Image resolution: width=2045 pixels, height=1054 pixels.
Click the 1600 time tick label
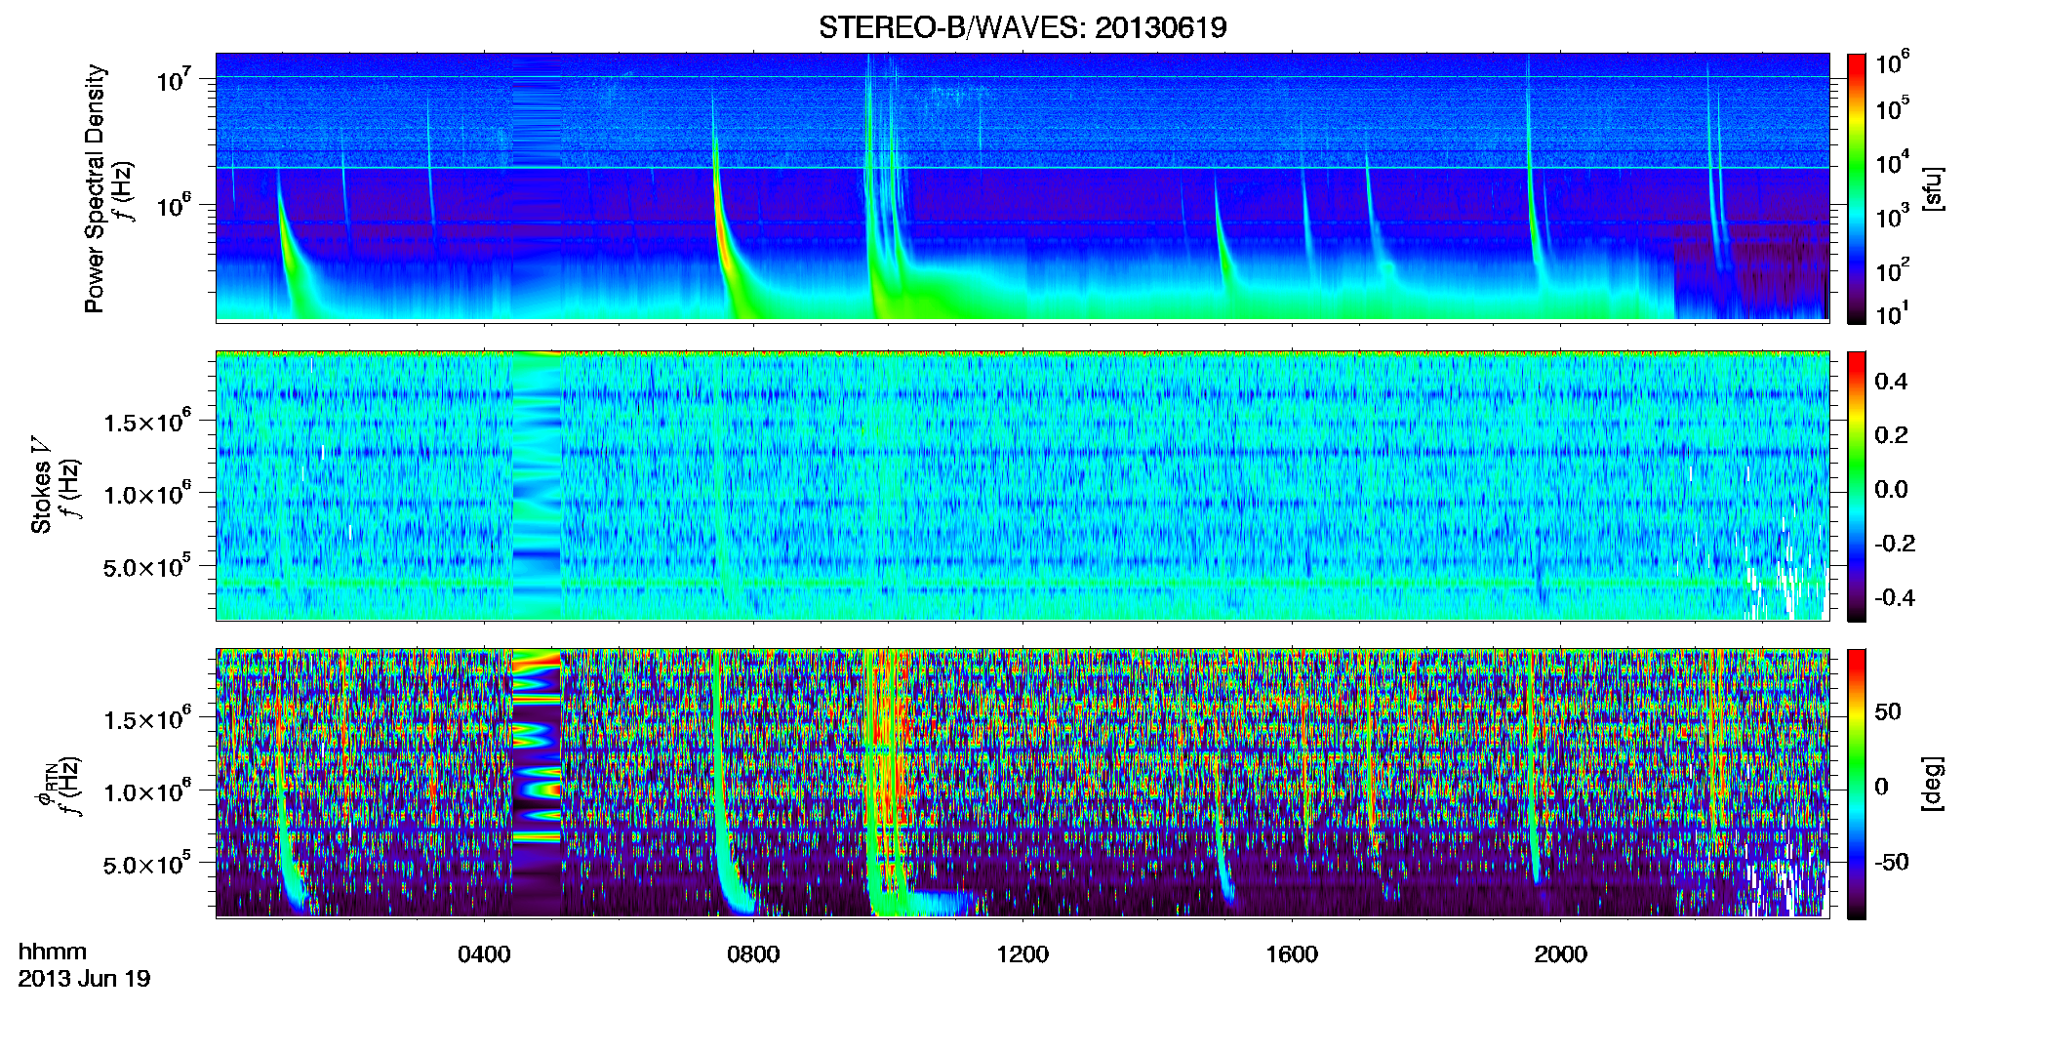pos(1292,954)
